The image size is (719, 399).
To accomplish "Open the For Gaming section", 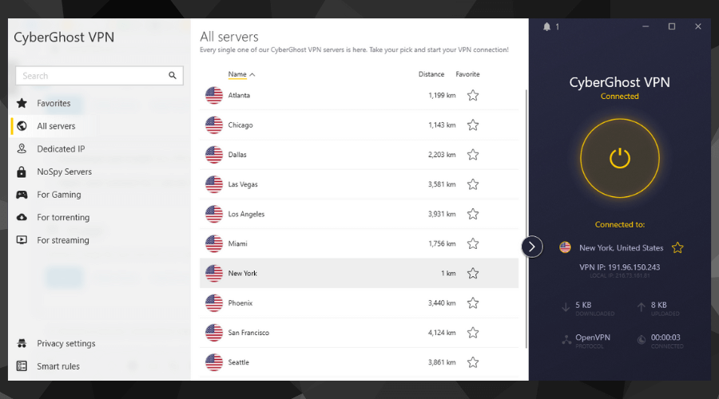I will 58,195.
